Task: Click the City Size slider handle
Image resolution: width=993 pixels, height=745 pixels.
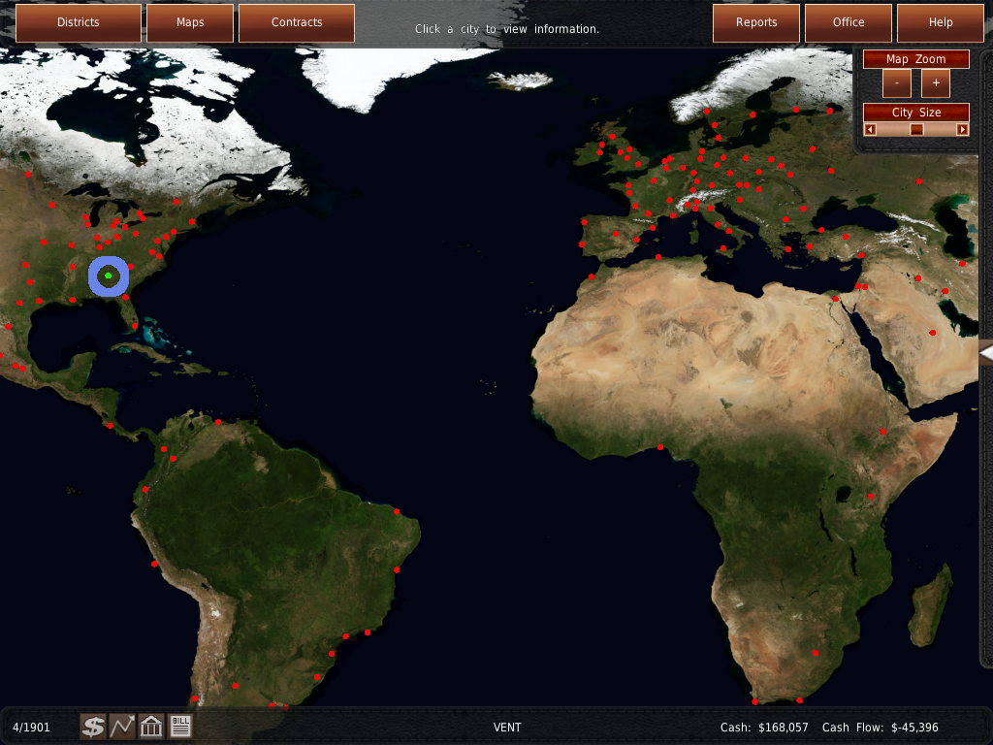Action: 916,129
